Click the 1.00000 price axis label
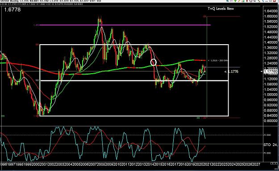This screenshot has width=279, height=171. (x=271, y=95)
